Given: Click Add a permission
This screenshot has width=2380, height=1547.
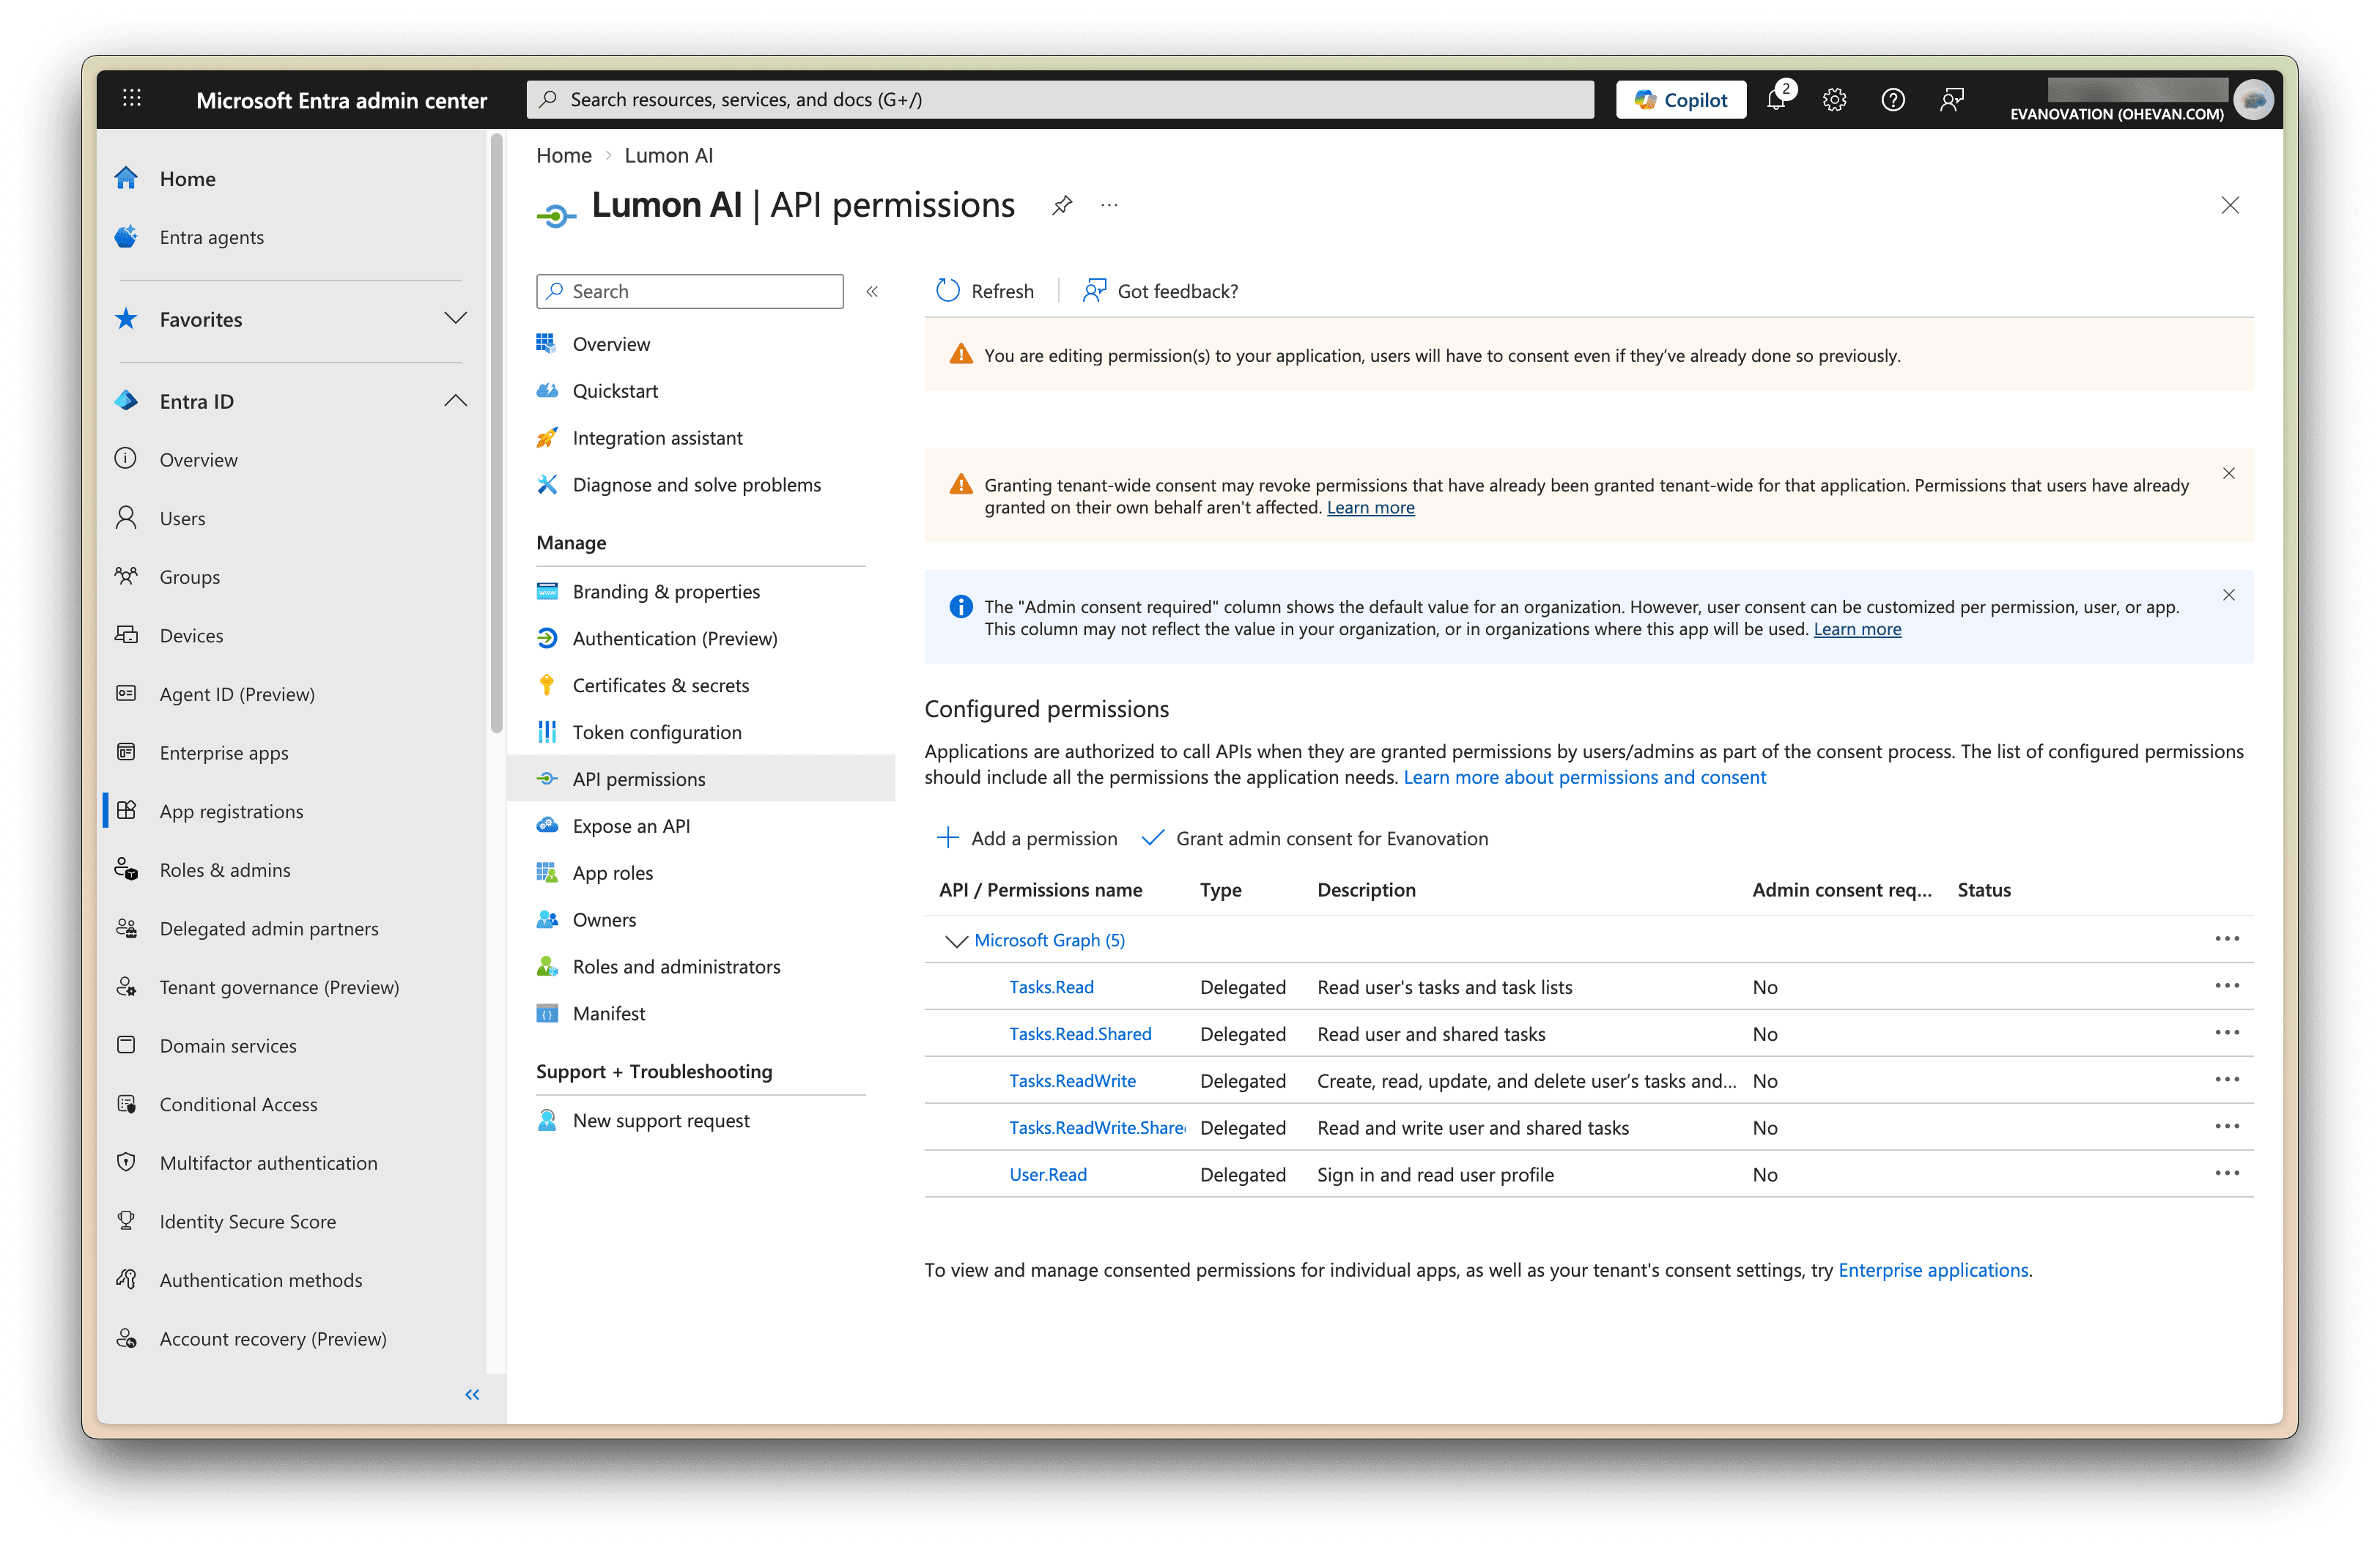Looking at the screenshot, I should (x=1027, y=839).
